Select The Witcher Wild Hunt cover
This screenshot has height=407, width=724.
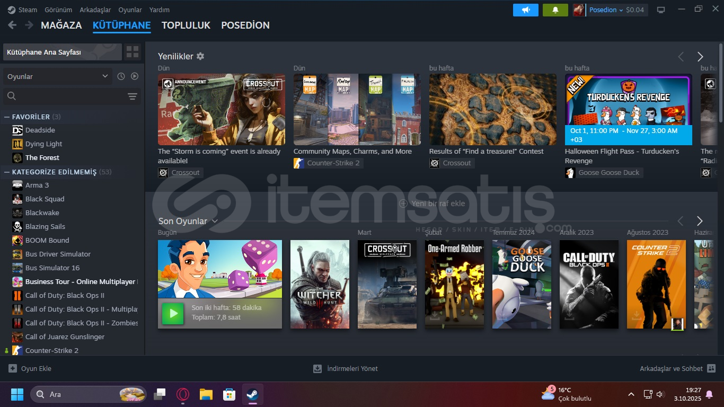click(x=320, y=284)
